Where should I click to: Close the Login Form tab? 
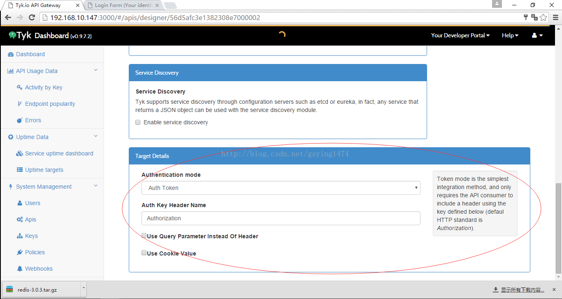[x=158, y=5]
